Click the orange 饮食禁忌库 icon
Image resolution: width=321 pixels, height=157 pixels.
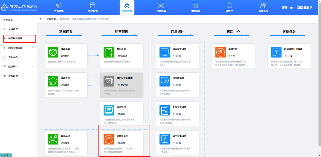pyautogui.click(x=109, y=139)
